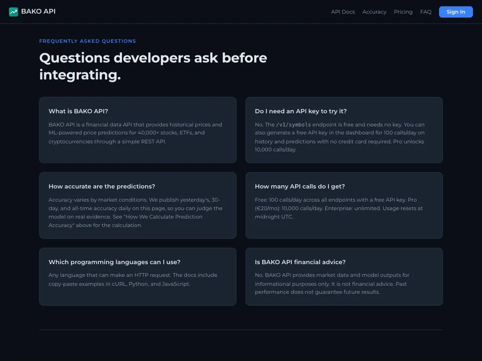Image resolution: width=482 pixels, height=361 pixels.
Task: Click "How many API calls do I get?"
Action: coord(300,186)
